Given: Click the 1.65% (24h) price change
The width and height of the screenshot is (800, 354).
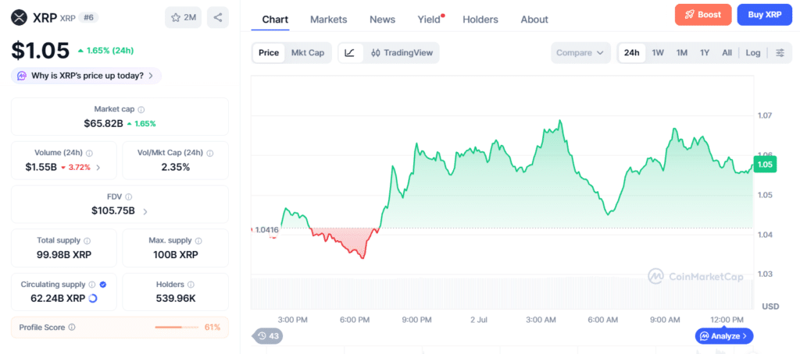Looking at the screenshot, I should (x=105, y=51).
